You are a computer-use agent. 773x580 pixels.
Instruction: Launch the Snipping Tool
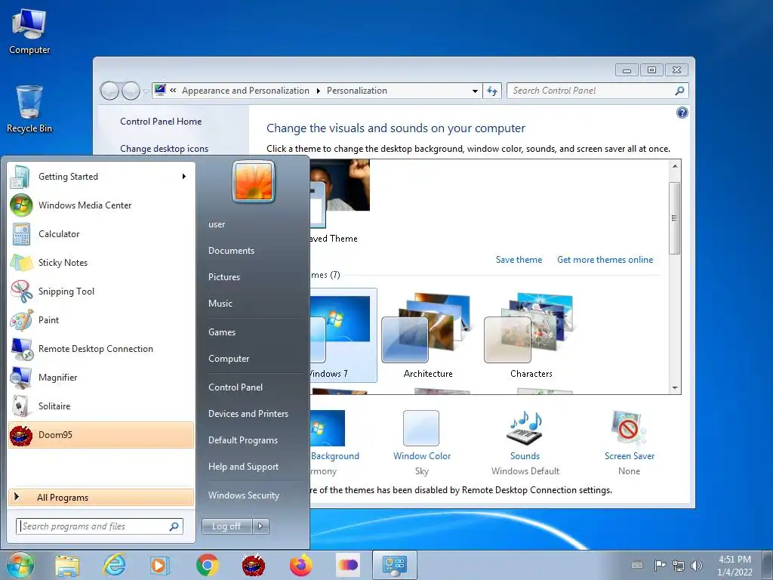pyautogui.click(x=101, y=291)
